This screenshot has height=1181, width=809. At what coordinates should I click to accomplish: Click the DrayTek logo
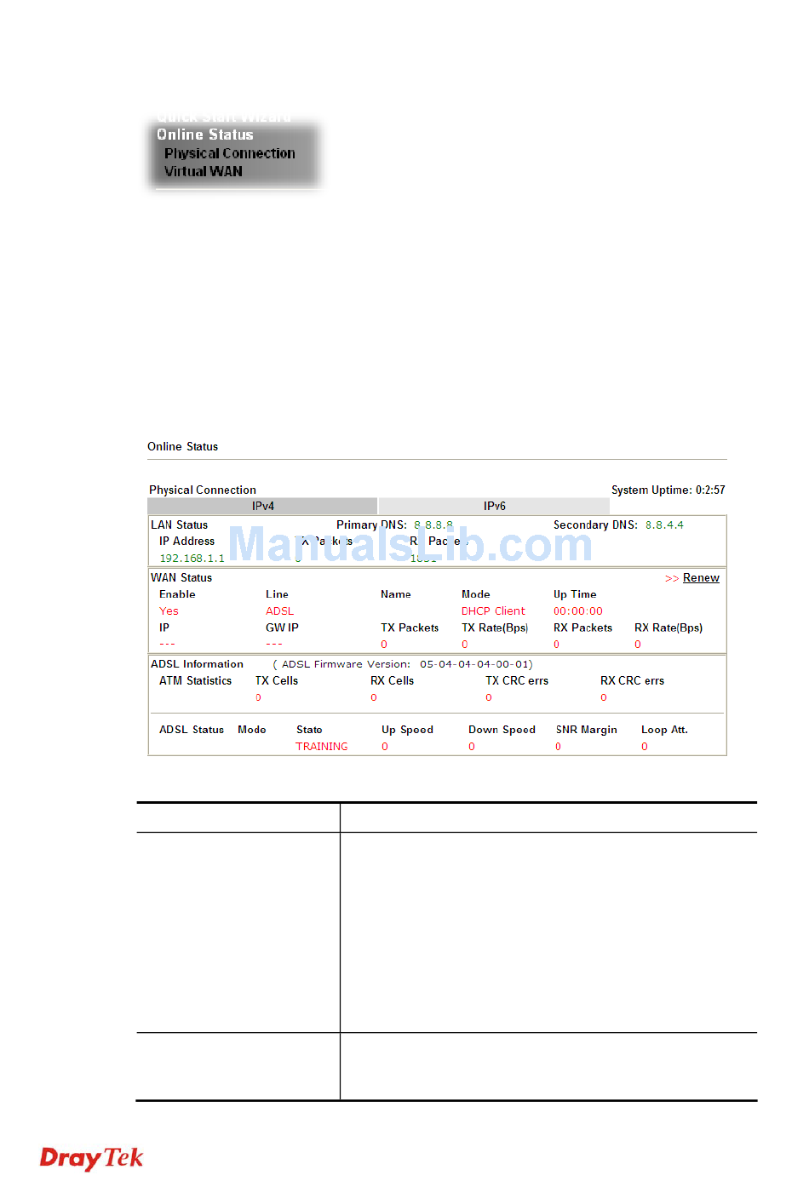click(91, 1158)
